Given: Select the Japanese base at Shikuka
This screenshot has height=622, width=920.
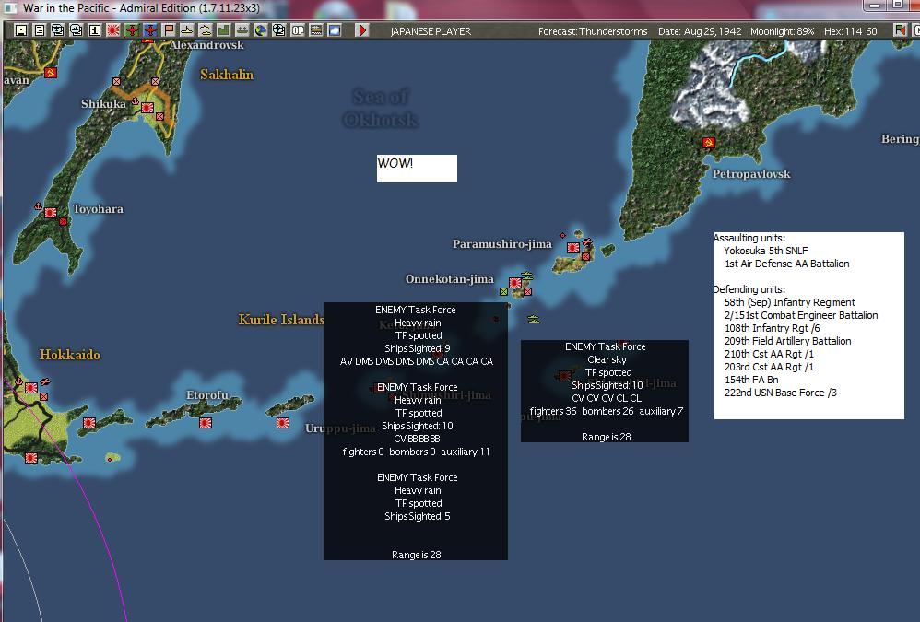Looking at the screenshot, I should coord(147,107).
